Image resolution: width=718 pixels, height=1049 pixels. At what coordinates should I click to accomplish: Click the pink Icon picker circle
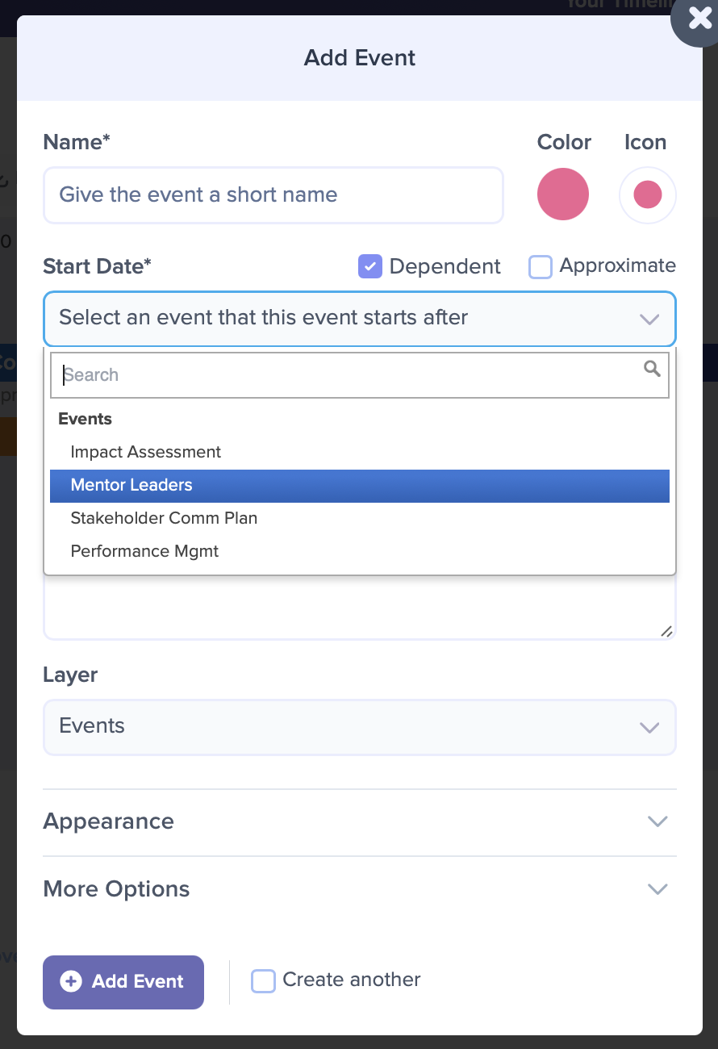tap(647, 194)
